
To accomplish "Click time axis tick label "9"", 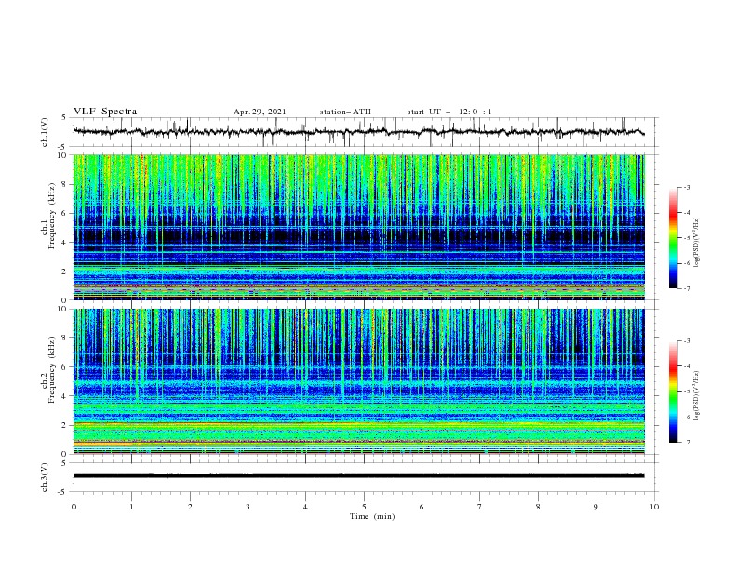I will [596, 507].
